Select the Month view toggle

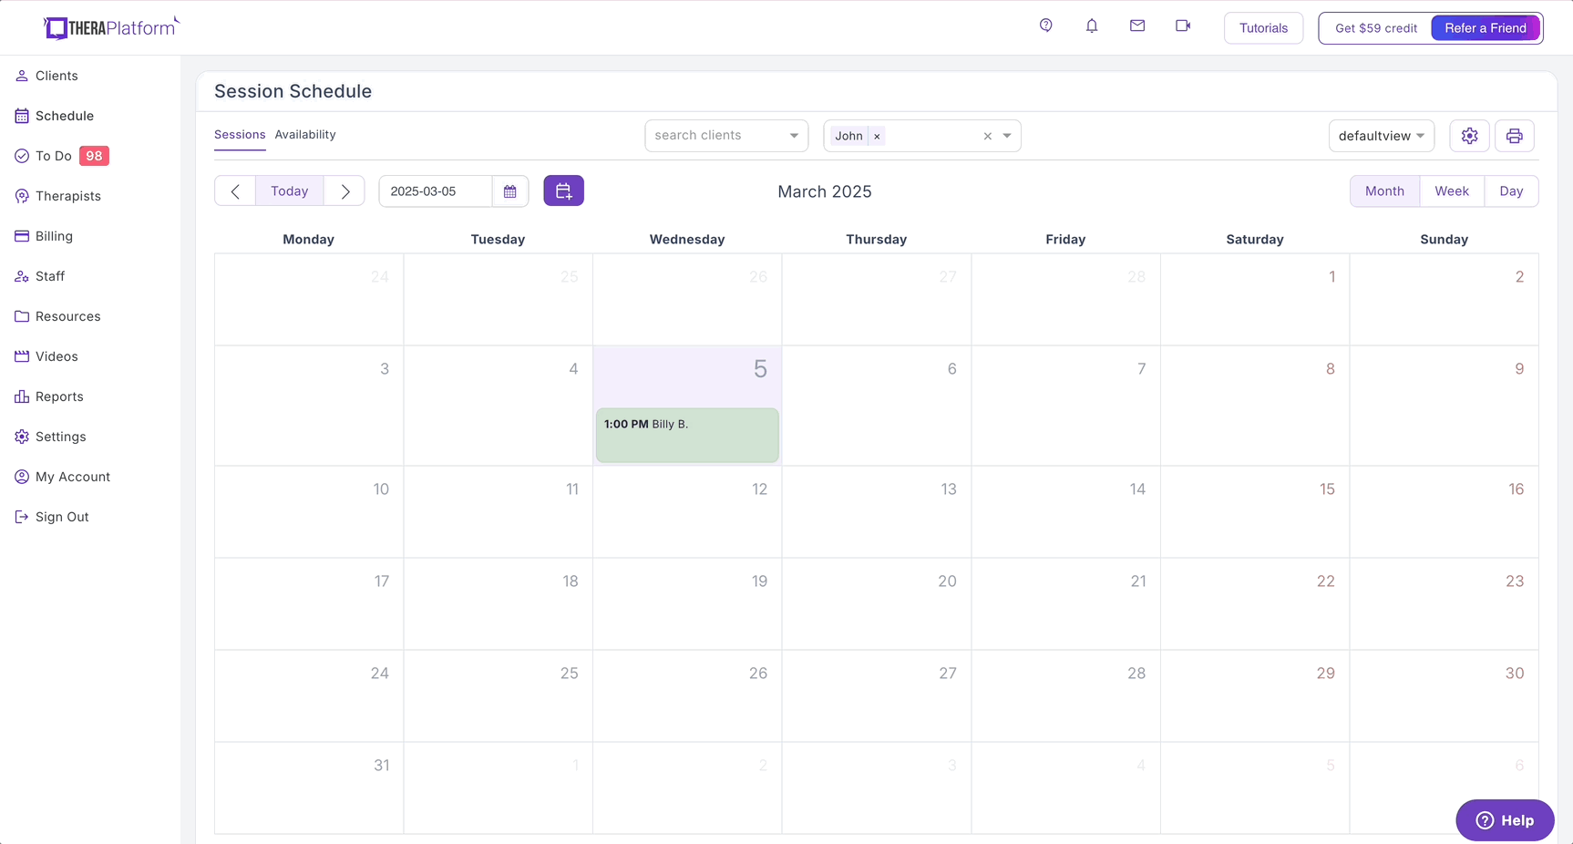(x=1383, y=191)
